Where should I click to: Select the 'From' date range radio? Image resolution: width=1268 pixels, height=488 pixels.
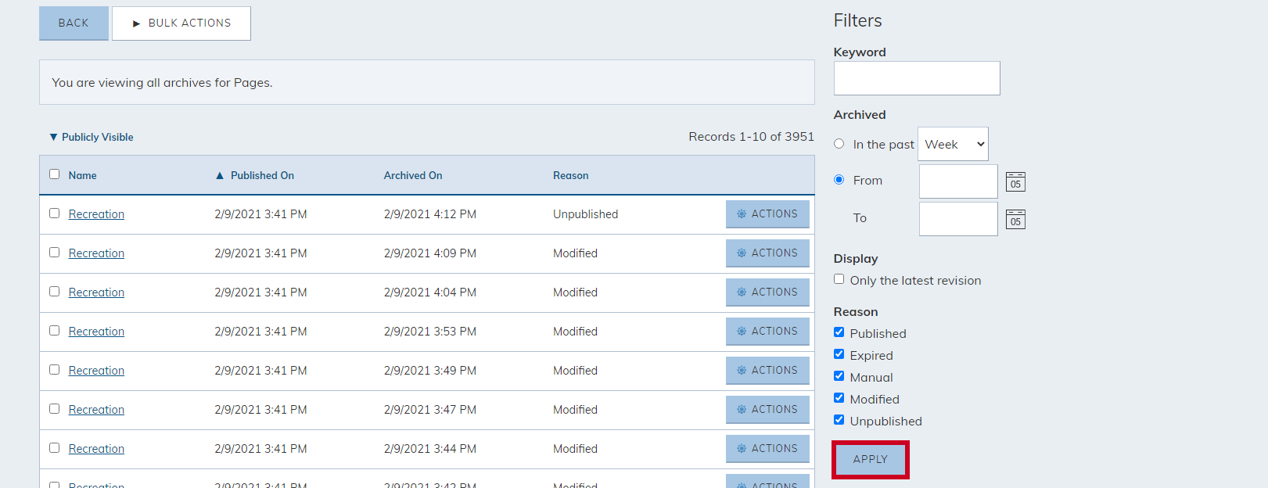[x=839, y=180]
